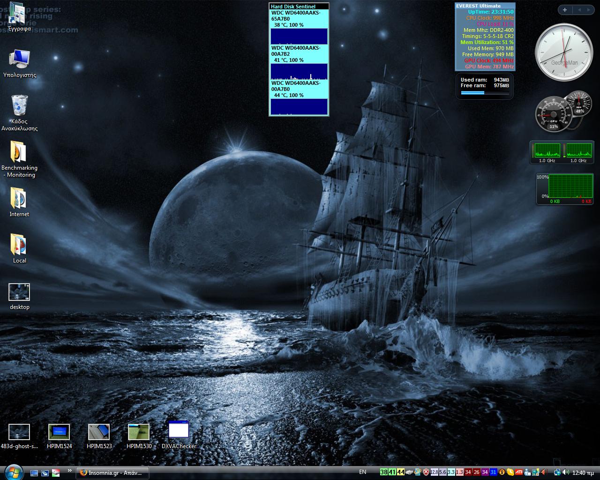This screenshot has height=480, width=600.
Task: Open the Internet folder on desktop
Action: 19,202
